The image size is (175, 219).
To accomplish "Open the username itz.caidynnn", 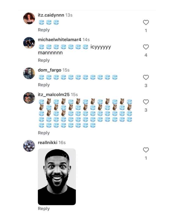I will pos(51,15).
